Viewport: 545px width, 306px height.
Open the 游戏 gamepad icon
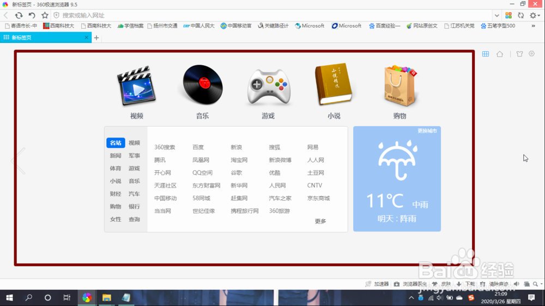269,86
